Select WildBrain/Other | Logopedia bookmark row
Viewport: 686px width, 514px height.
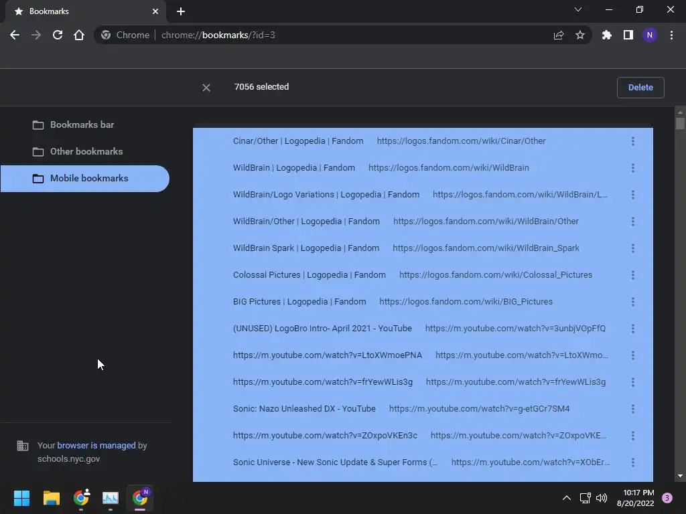tap(423, 222)
